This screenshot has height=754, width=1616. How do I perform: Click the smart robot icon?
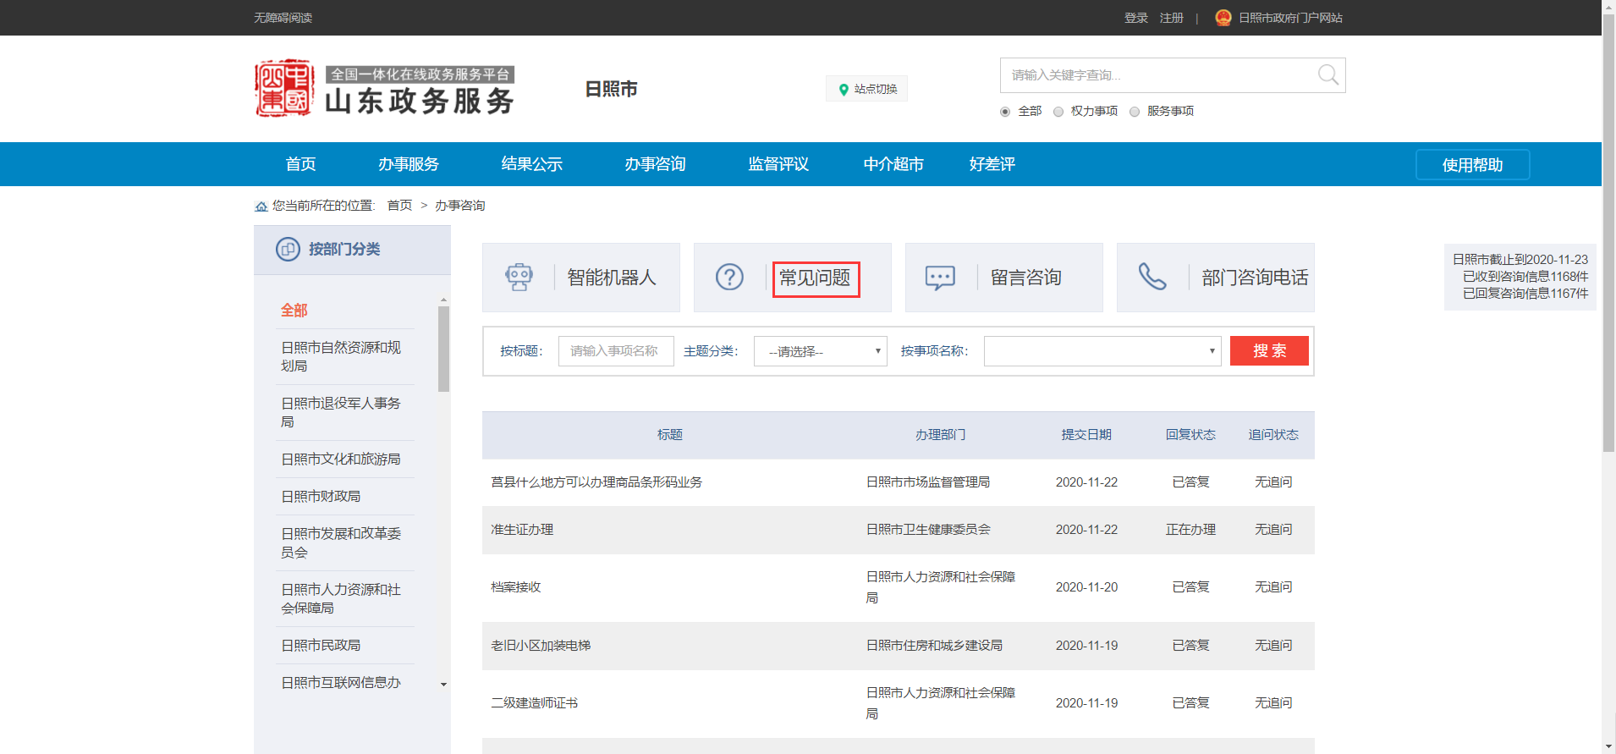click(519, 278)
